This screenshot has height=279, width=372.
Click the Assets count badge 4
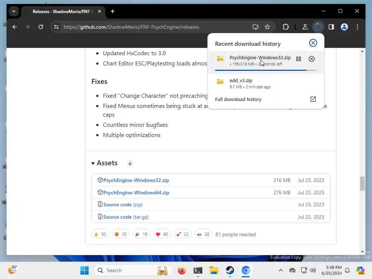130,163
